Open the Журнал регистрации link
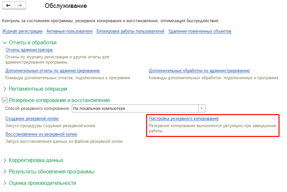 click(x=22, y=31)
